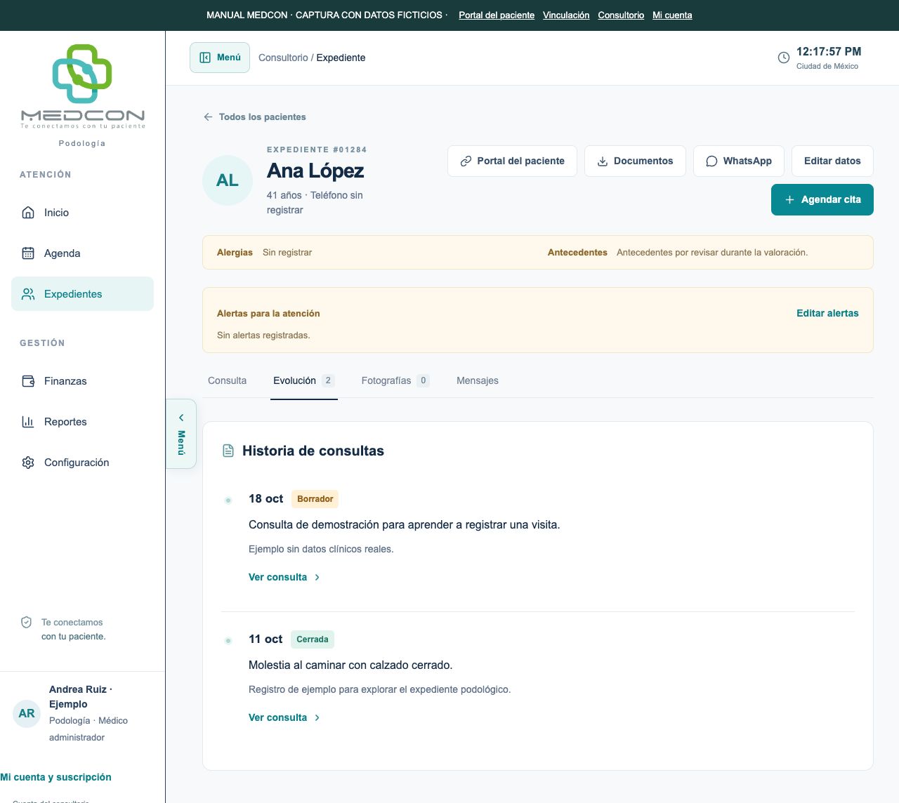Image resolution: width=899 pixels, height=803 pixels.
Task: Open Mi cuenta y suscripción
Action: (56, 777)
